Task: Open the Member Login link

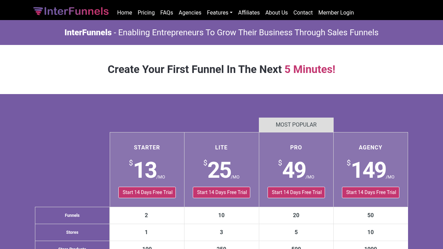Action: (x=336, y=12)
